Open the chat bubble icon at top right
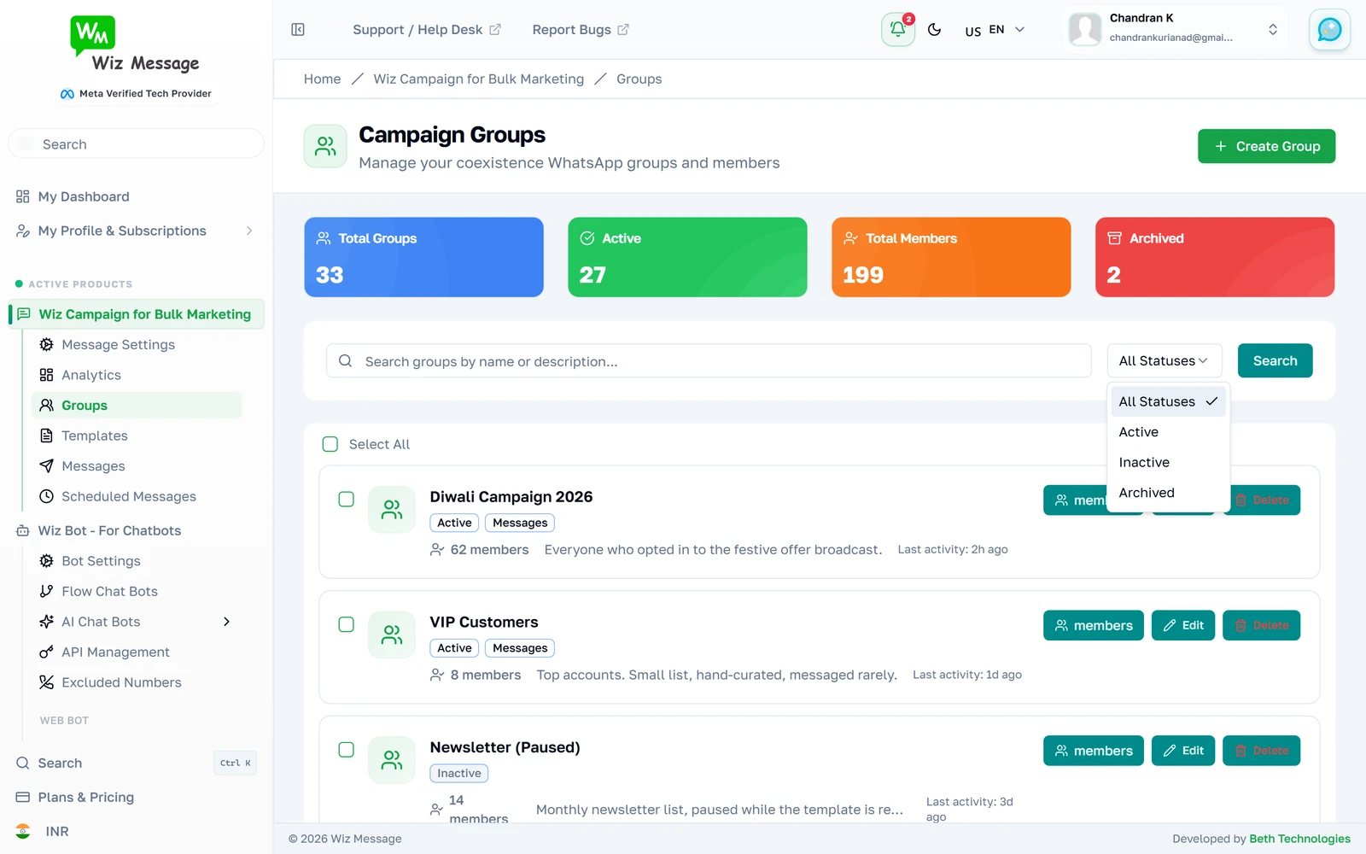 pos(1329,30)
